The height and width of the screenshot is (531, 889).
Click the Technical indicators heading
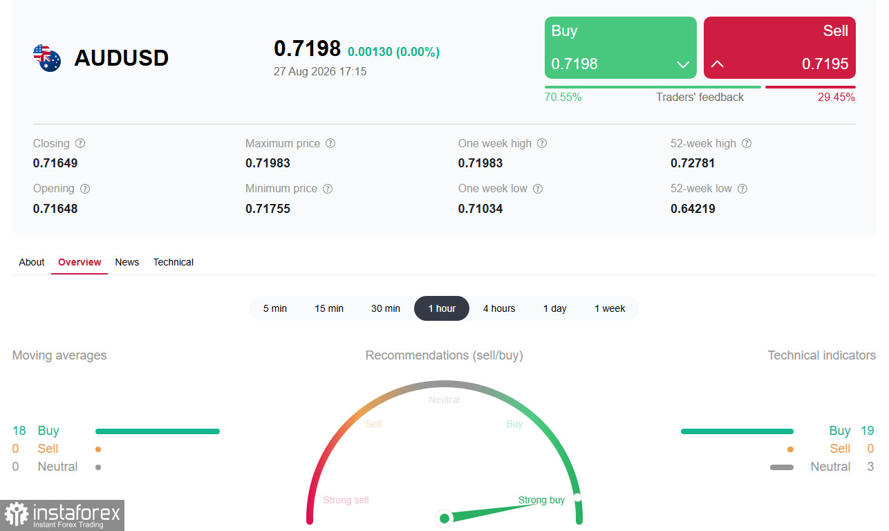click(822, 355)
